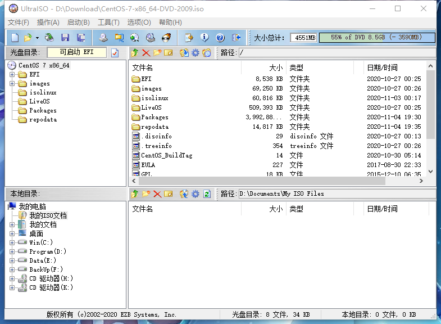The image size is (441, 324).
Task: Expand the EFI folder in the image tree
Action: pos(12,74)
